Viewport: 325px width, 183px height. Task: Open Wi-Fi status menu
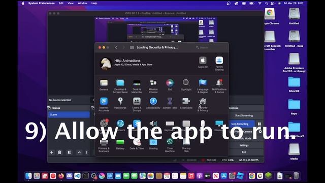[x=259, y=4]
